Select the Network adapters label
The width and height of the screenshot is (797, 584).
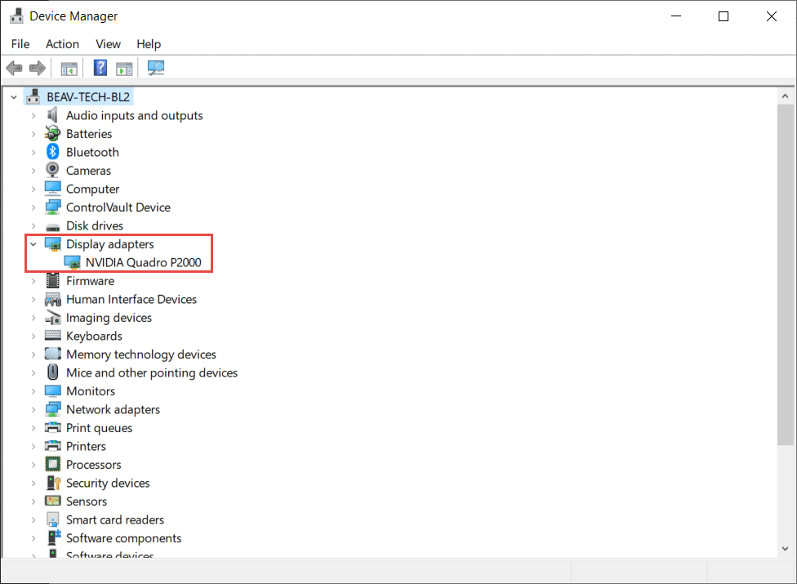point(114,410)
